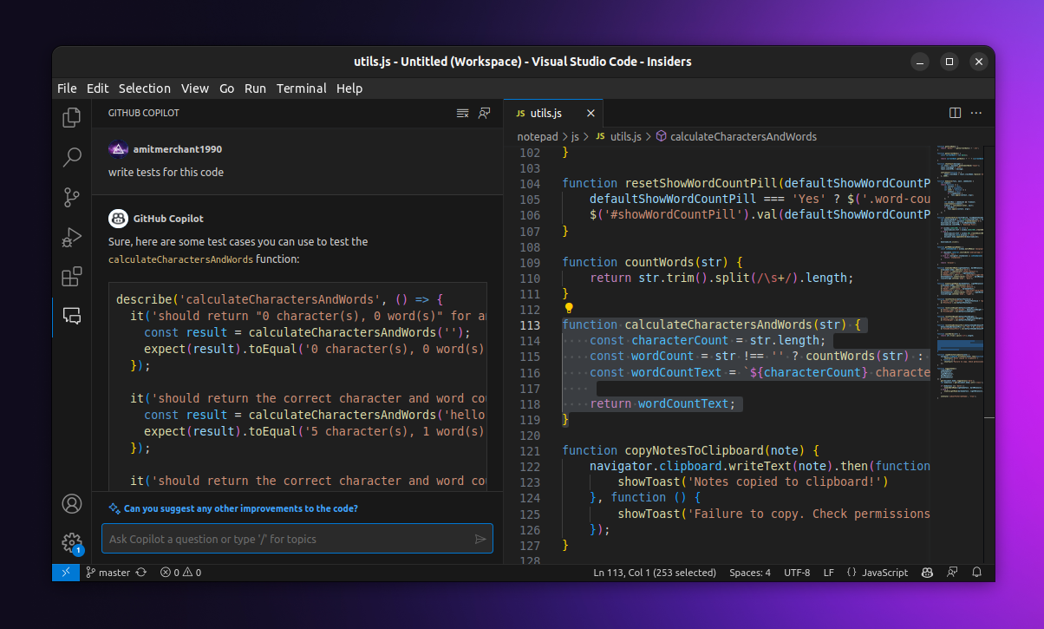Image resolution: width=1044 pixels, height=629 pixels.
Task: Open the Accounts icon in activity bar
Action: (72, 504)
